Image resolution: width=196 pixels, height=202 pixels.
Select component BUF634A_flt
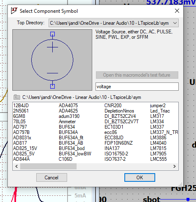click(71, 138)
